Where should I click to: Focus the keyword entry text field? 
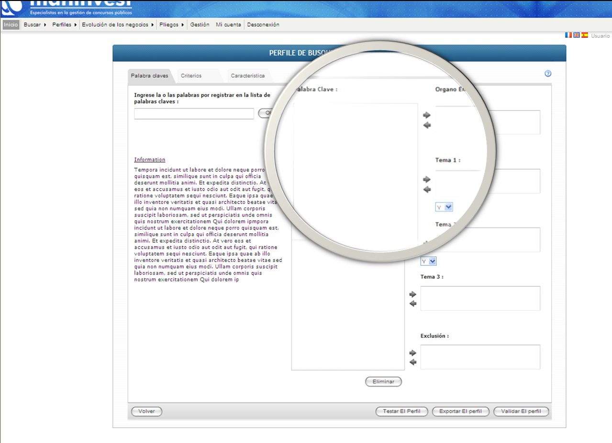point(194,114)
